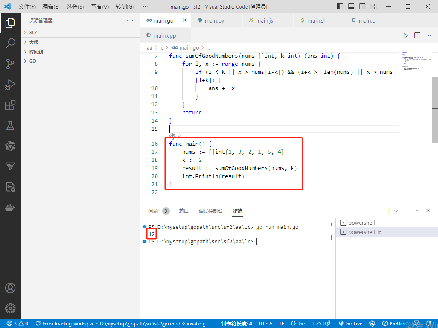Run the Go file with play button
This screenshot has width=438, height=328.
(405, 35)
